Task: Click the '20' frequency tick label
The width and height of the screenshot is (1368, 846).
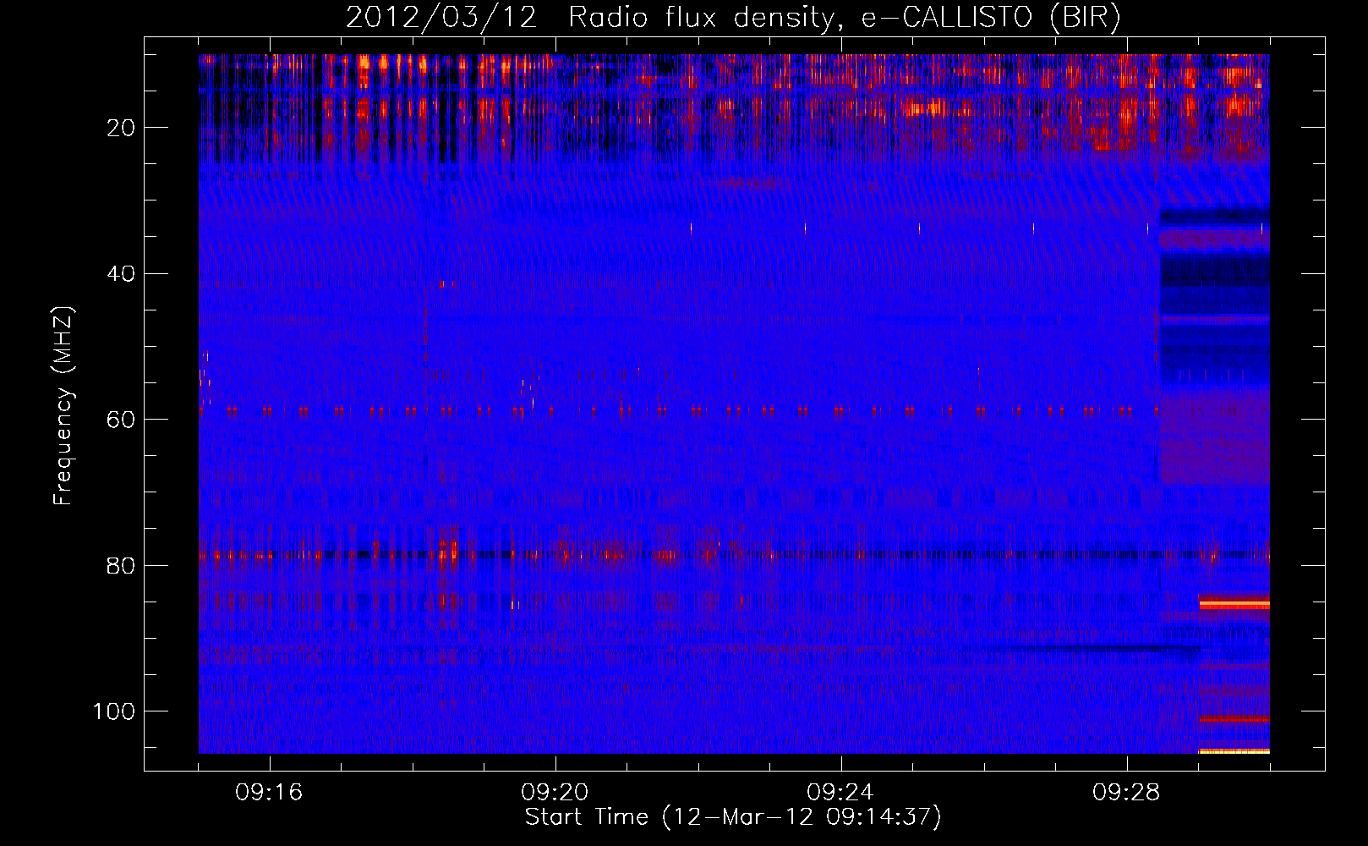Action: point(121,128)
